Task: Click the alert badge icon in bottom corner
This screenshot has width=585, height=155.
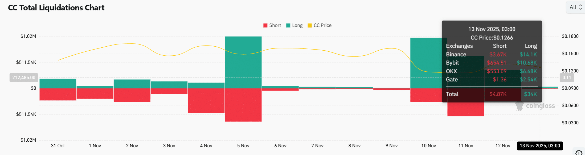Action: [x=579, y=153]
